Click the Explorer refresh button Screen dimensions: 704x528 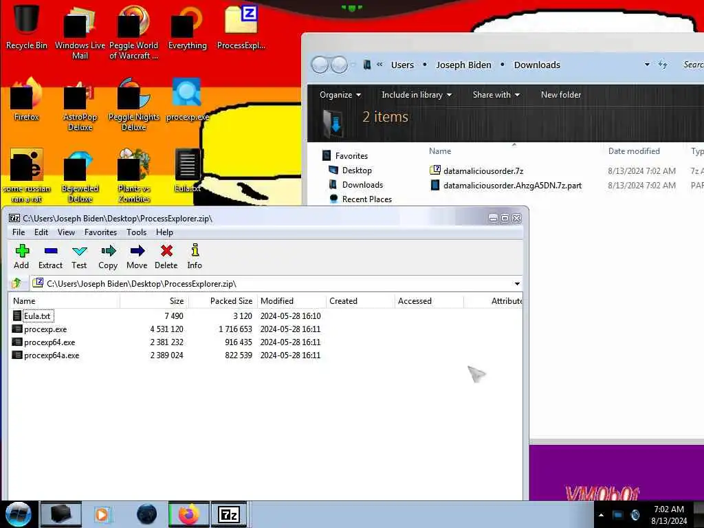pos(663,65)
